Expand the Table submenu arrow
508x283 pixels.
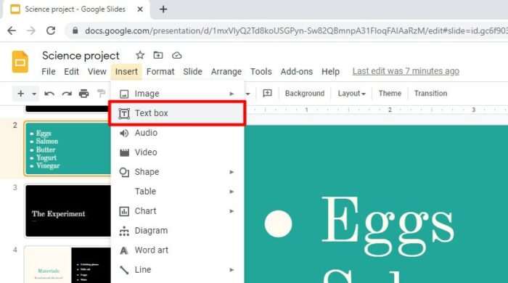232,192
